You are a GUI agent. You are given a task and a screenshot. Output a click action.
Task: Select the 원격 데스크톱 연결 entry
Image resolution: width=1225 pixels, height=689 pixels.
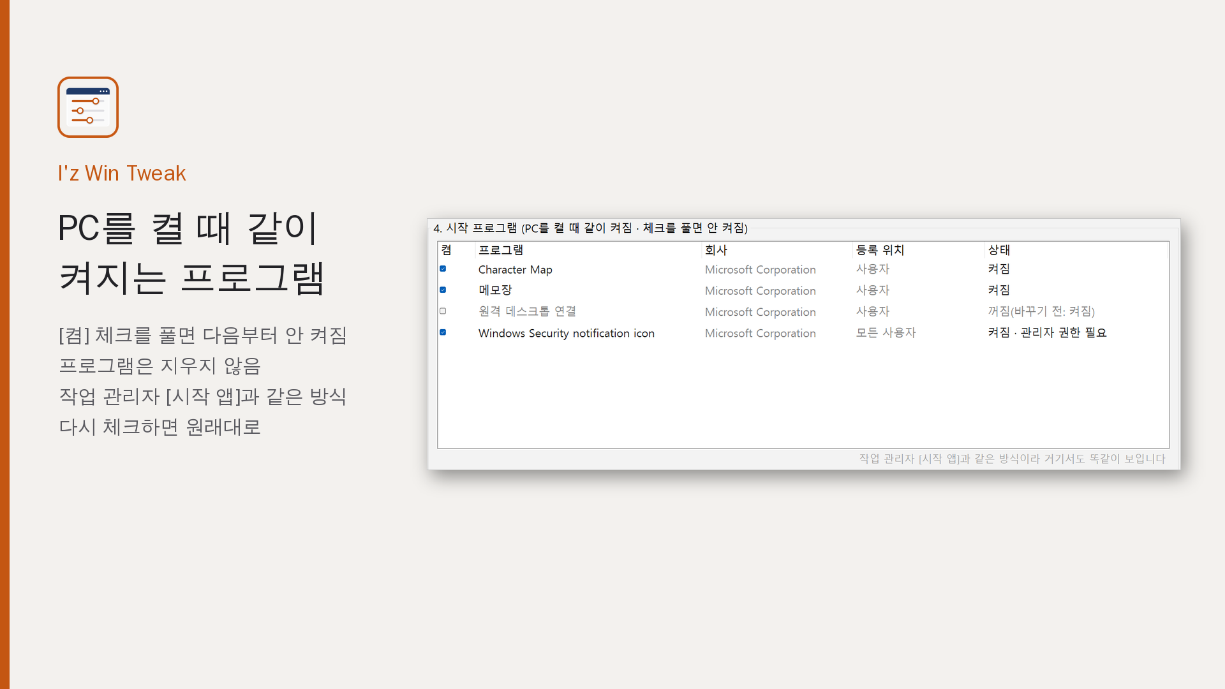click(527, 311)
